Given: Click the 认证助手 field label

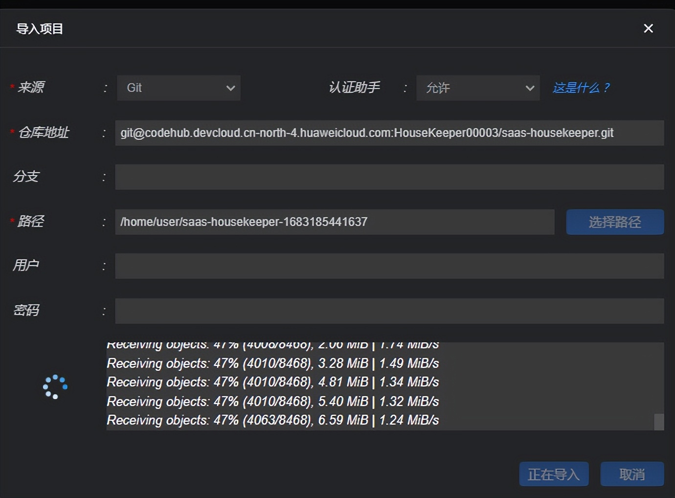Looking at the screenshot, I should [354, 88].
